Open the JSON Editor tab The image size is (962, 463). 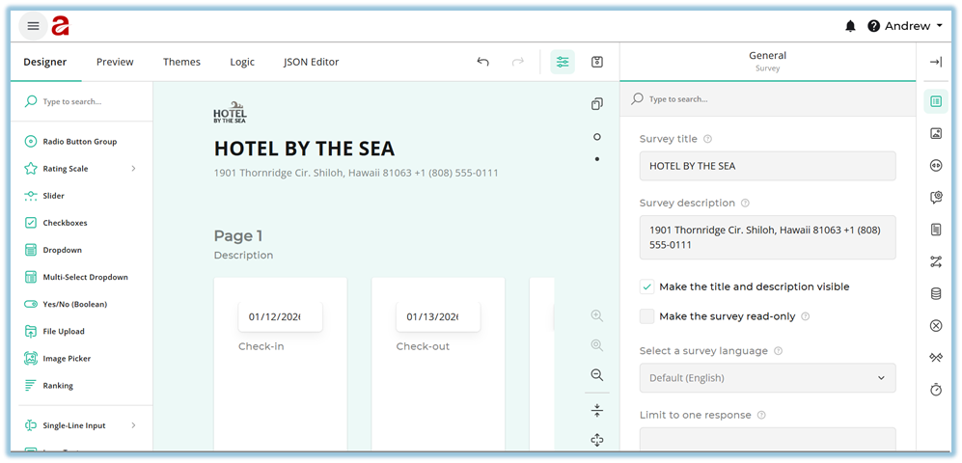[x=311, y=63]
